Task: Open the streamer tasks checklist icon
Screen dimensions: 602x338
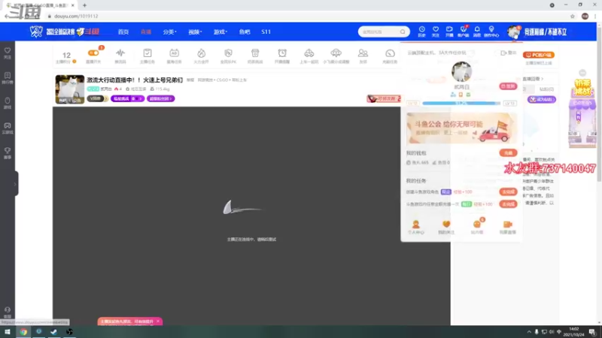Action: 147,53
